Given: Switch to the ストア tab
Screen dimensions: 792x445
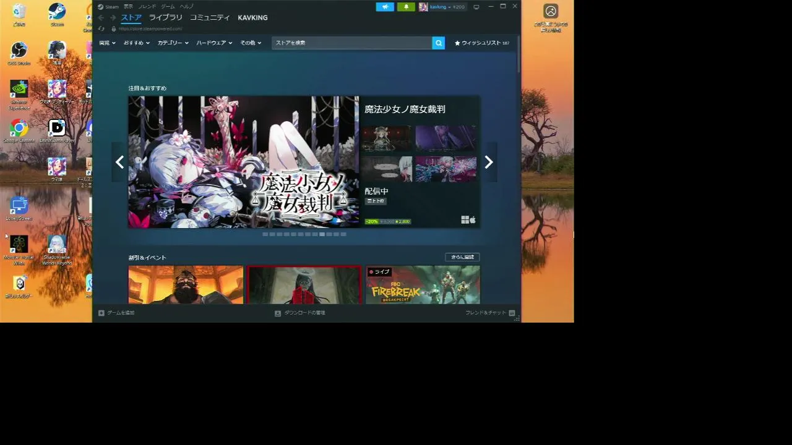Looking at the screenshot, I should (131, 18).
